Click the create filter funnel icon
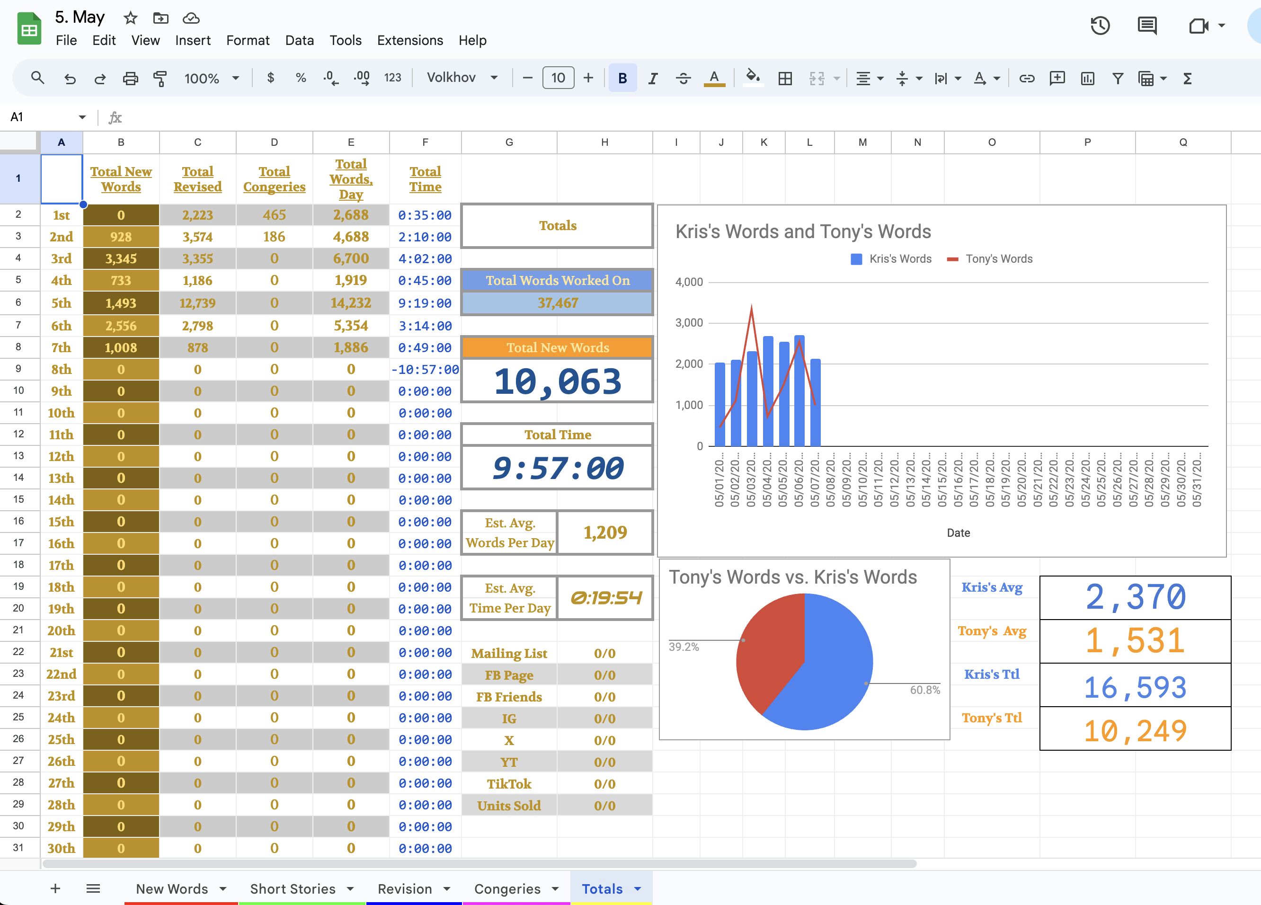This screenshot has width=1261, height=905. click(x=1118, y=79)
